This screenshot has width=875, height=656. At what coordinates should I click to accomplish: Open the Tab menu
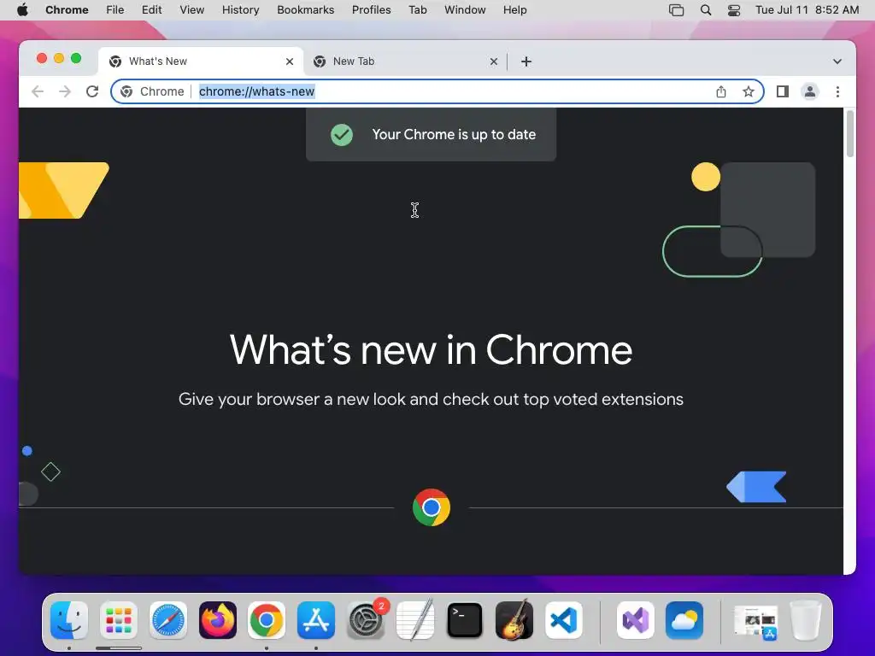pos(417,10)
